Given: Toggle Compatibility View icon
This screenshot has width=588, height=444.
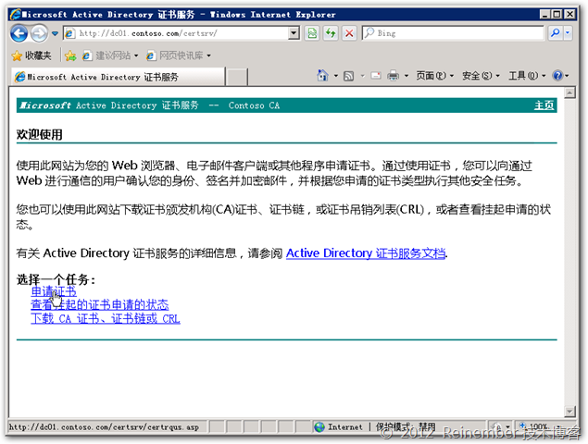Looking at the screenshot, I should click(312, 33).
